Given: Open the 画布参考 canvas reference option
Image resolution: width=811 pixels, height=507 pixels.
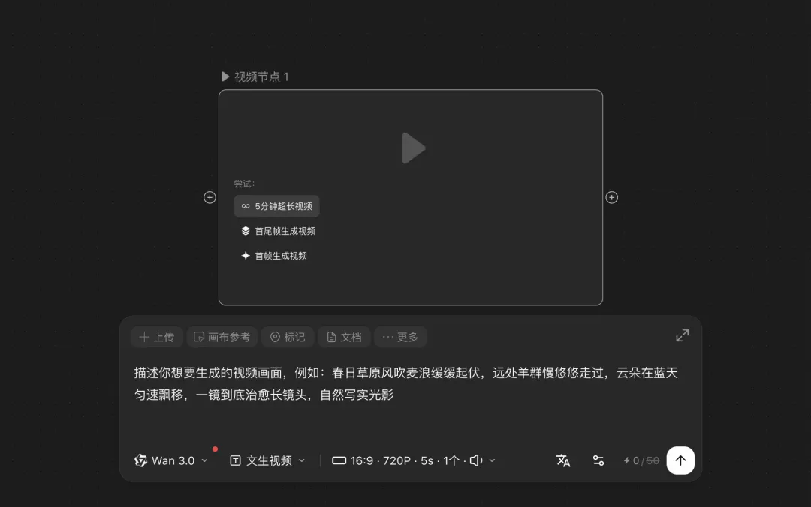Looking at the screenshot, I should pyautogui.click(x=222, y=337).
